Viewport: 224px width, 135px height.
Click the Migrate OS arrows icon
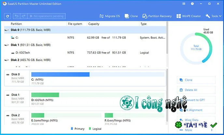pyautogui.click(x=102, y=16)
